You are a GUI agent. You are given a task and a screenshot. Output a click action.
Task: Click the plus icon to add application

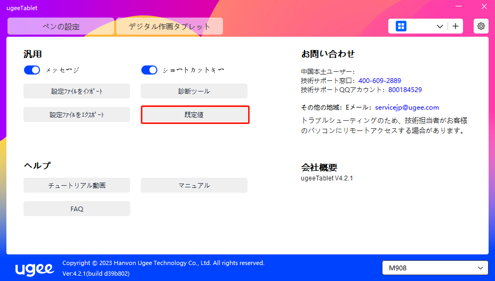point(456,26)
